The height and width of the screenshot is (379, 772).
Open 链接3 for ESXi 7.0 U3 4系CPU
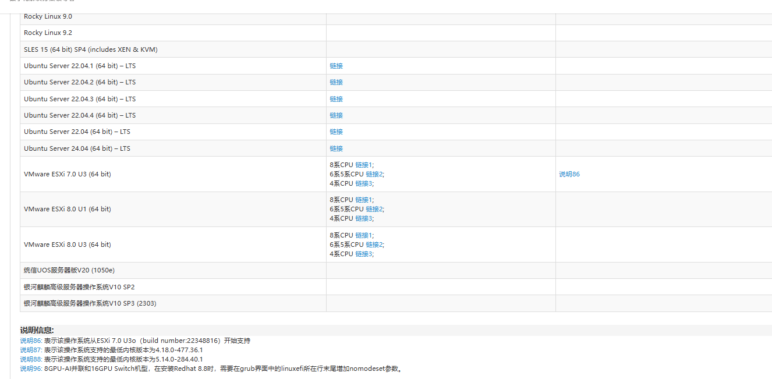(363, 183)
